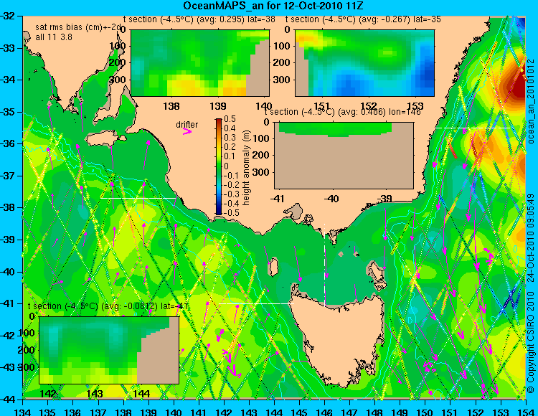This screenshot has width=538, height=416.
Task: Click King Island northwest of Tasmania
Action: (x=273, y=267)
